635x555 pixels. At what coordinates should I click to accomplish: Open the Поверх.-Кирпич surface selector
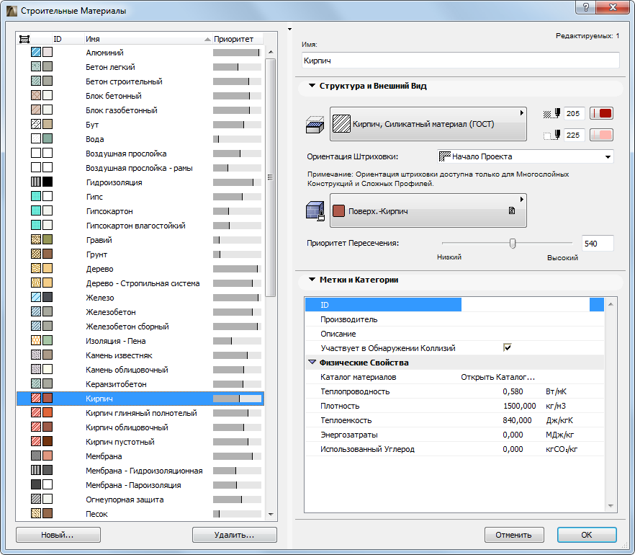pyautogui.click(x=428, y=210)
